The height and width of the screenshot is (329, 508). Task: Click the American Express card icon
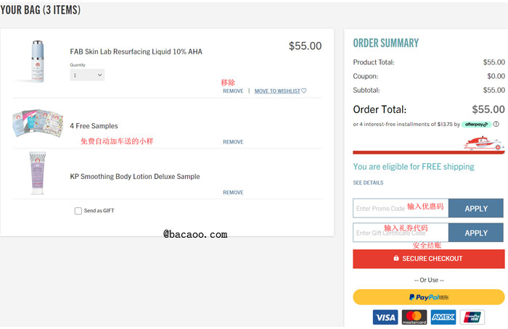[443, 317]
